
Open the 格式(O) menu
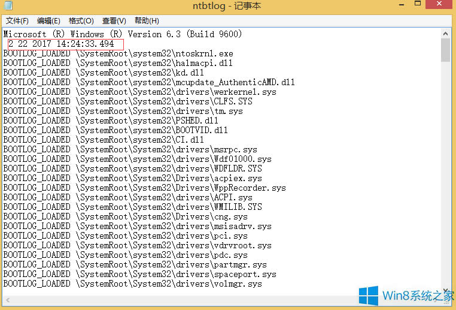coord(81,21)
